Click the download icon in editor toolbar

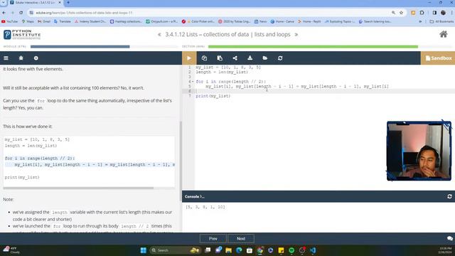click(250, 58)
